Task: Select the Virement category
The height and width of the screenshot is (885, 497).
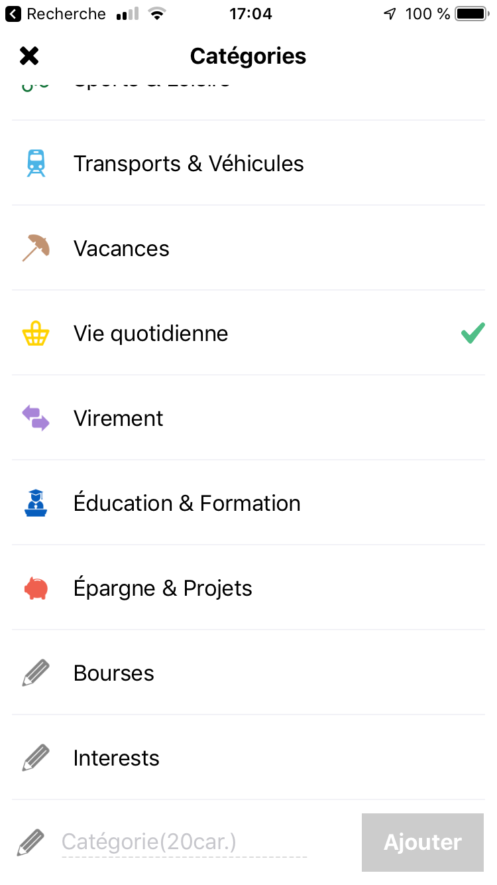Action: 119,419
